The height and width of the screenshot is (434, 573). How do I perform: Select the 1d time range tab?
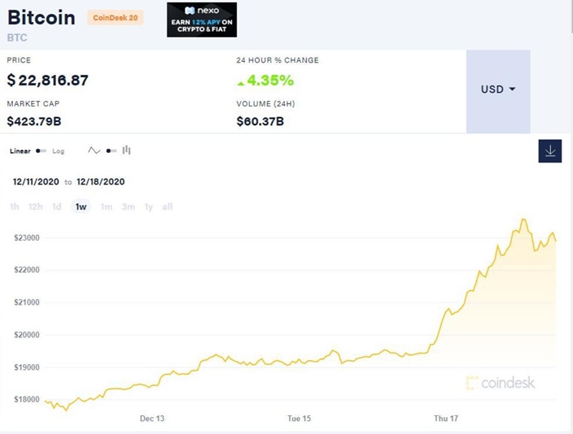57,207
